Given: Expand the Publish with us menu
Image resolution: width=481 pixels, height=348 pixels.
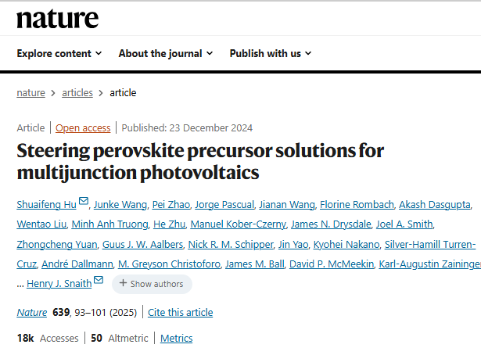Looking at the screenshot, I should [271, 53].
